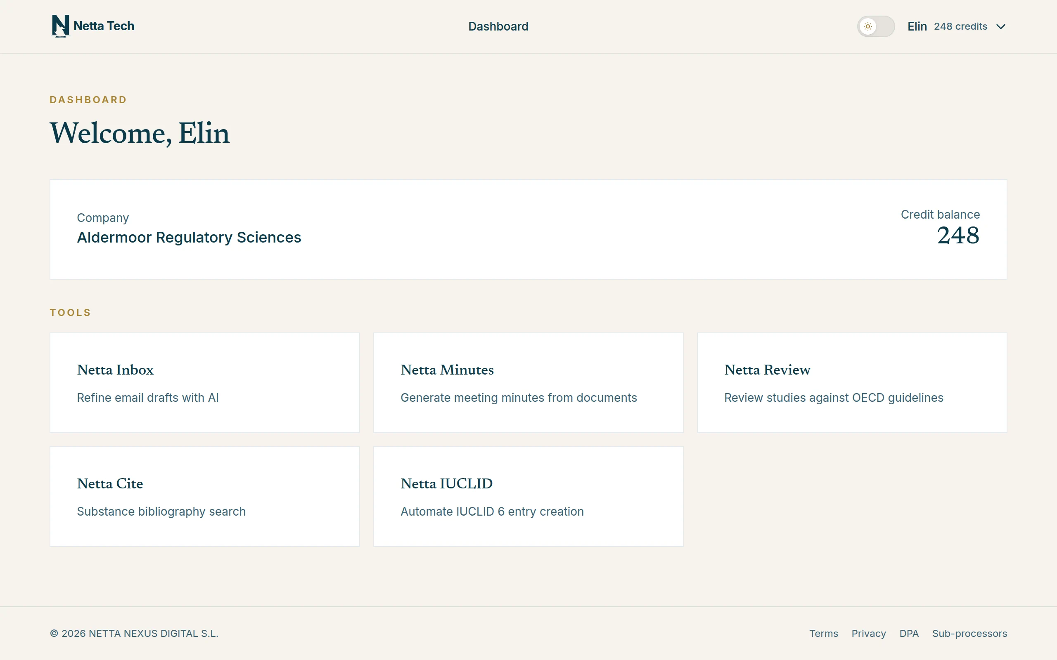Image resolution: width=1057 pixels, height=660 pixels.
Task: Click the Elin username in header
Action: pyautogui.click(x=917, y=27)
